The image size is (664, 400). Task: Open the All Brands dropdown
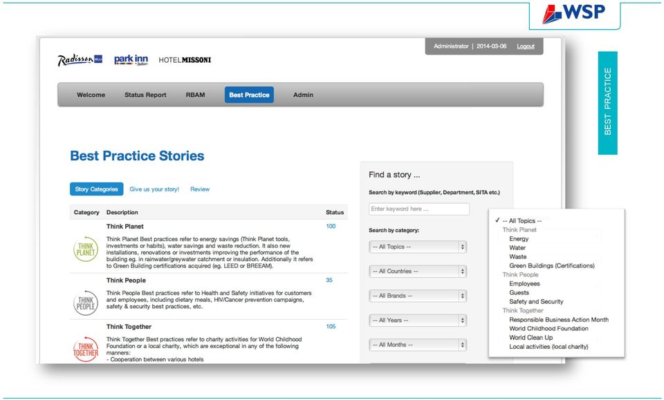click(418, 296)
